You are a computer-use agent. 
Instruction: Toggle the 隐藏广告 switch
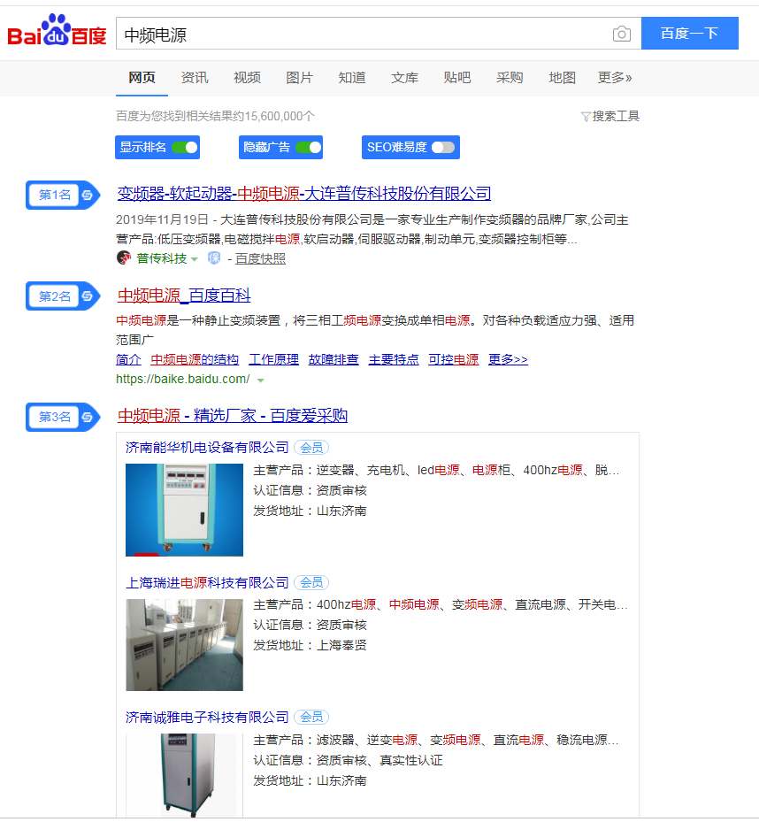tap(308, 147)
